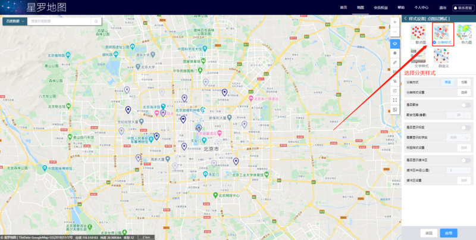
Task: Click the 北京射击馆 POI icon
Action: (x=68, y=106)
